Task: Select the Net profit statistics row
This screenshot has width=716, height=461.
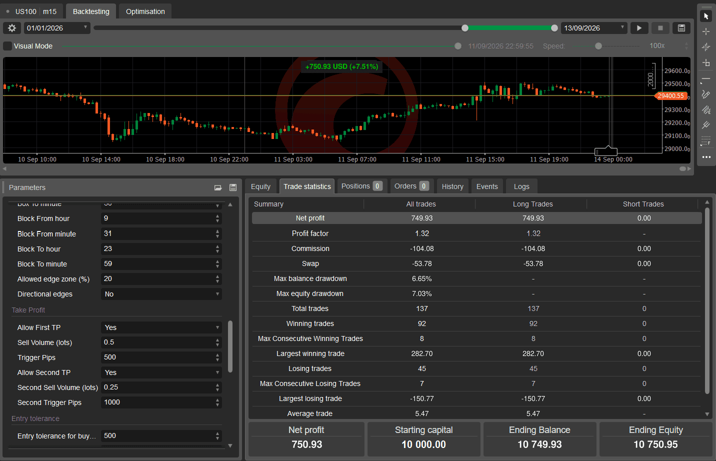Action: (x=477, y=218)
